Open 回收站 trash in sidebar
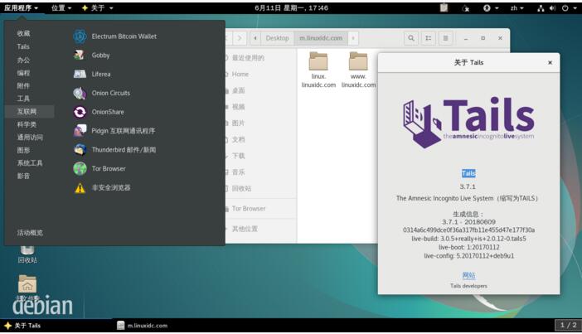This screenshot has width=582, height=334. tap(240, 188)
